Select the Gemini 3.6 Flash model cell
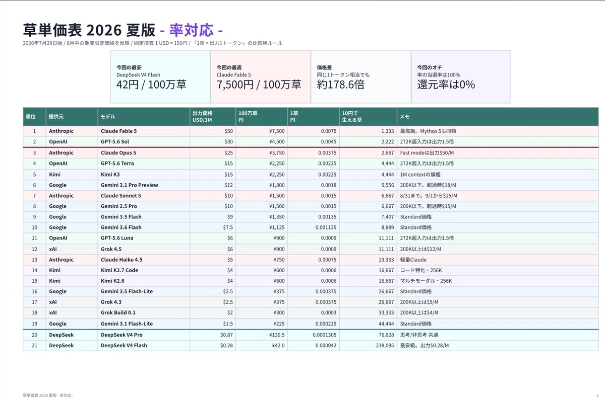 pos(144,227)
